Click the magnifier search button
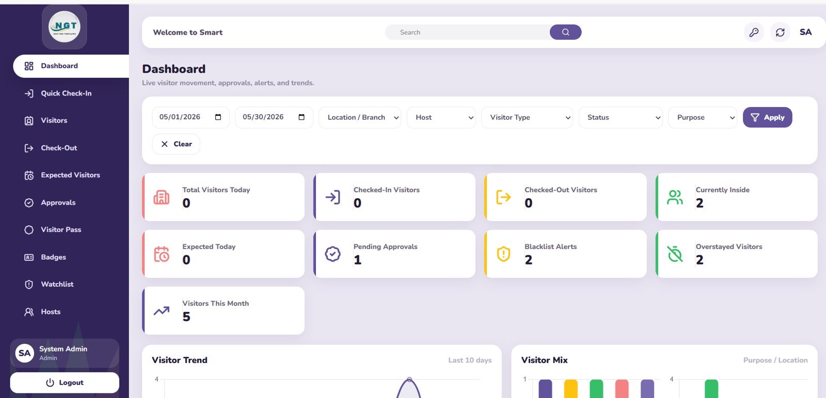826x398 pixels. click(565, 32)
